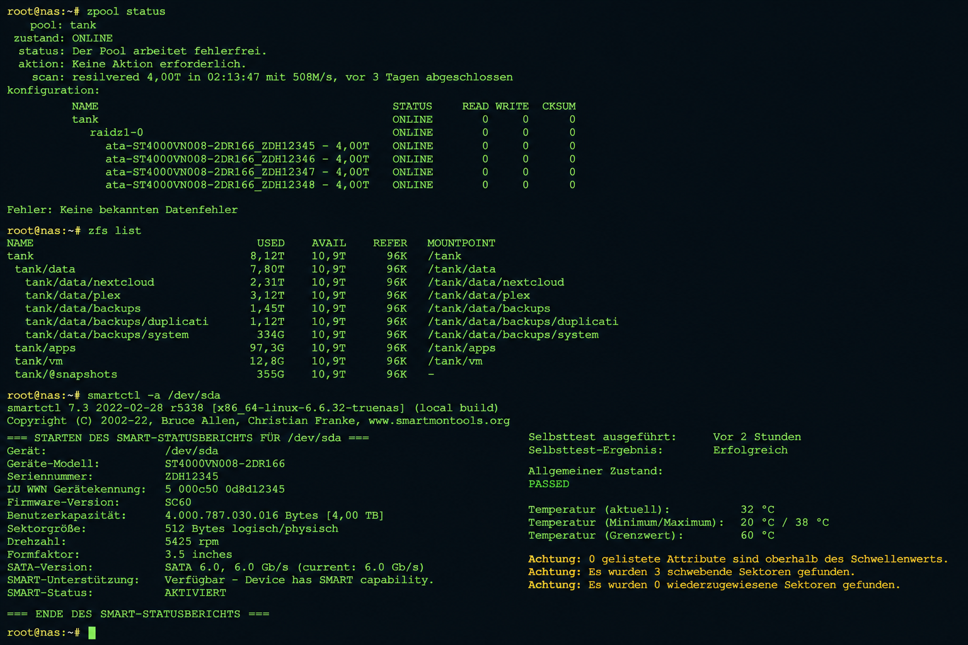Click the 'tank/data/backups/system' dataset name

click(x=107, y=335)
